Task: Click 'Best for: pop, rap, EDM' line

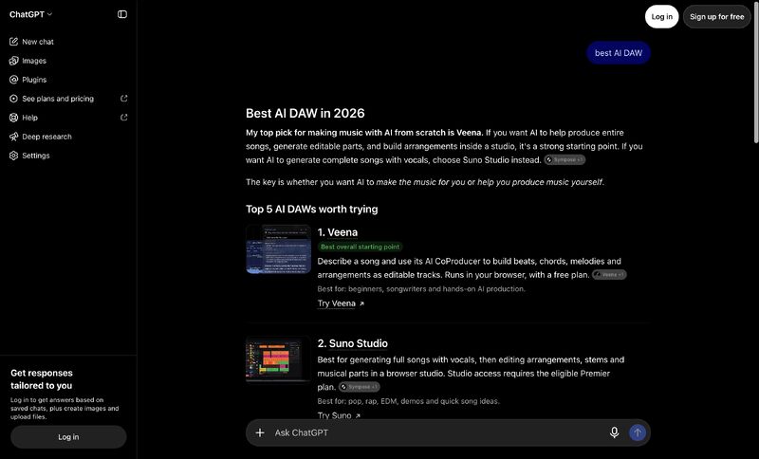Action: pyautogui.click(x=409, y=401)
